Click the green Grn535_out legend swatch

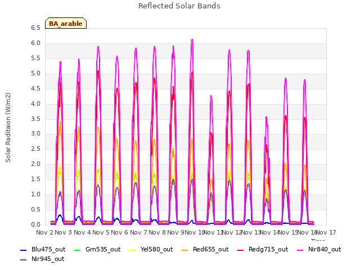78,250
